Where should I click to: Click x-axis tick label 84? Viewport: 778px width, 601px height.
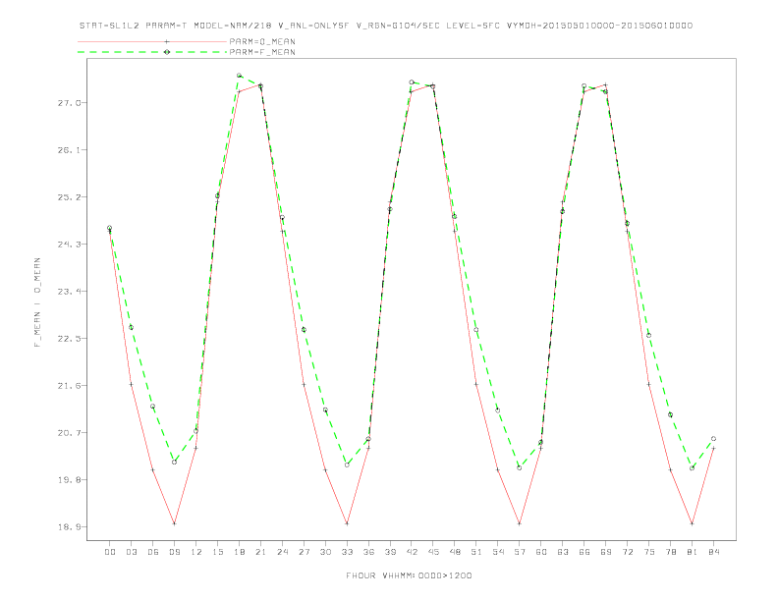point(713,552)
